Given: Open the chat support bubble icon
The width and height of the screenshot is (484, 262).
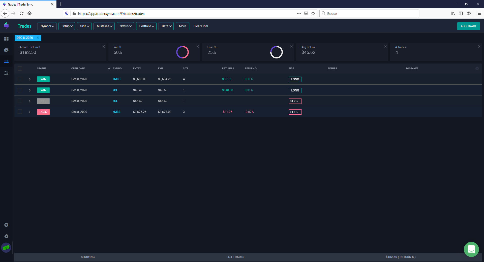Looking at the screenshot, I should 471,249.
